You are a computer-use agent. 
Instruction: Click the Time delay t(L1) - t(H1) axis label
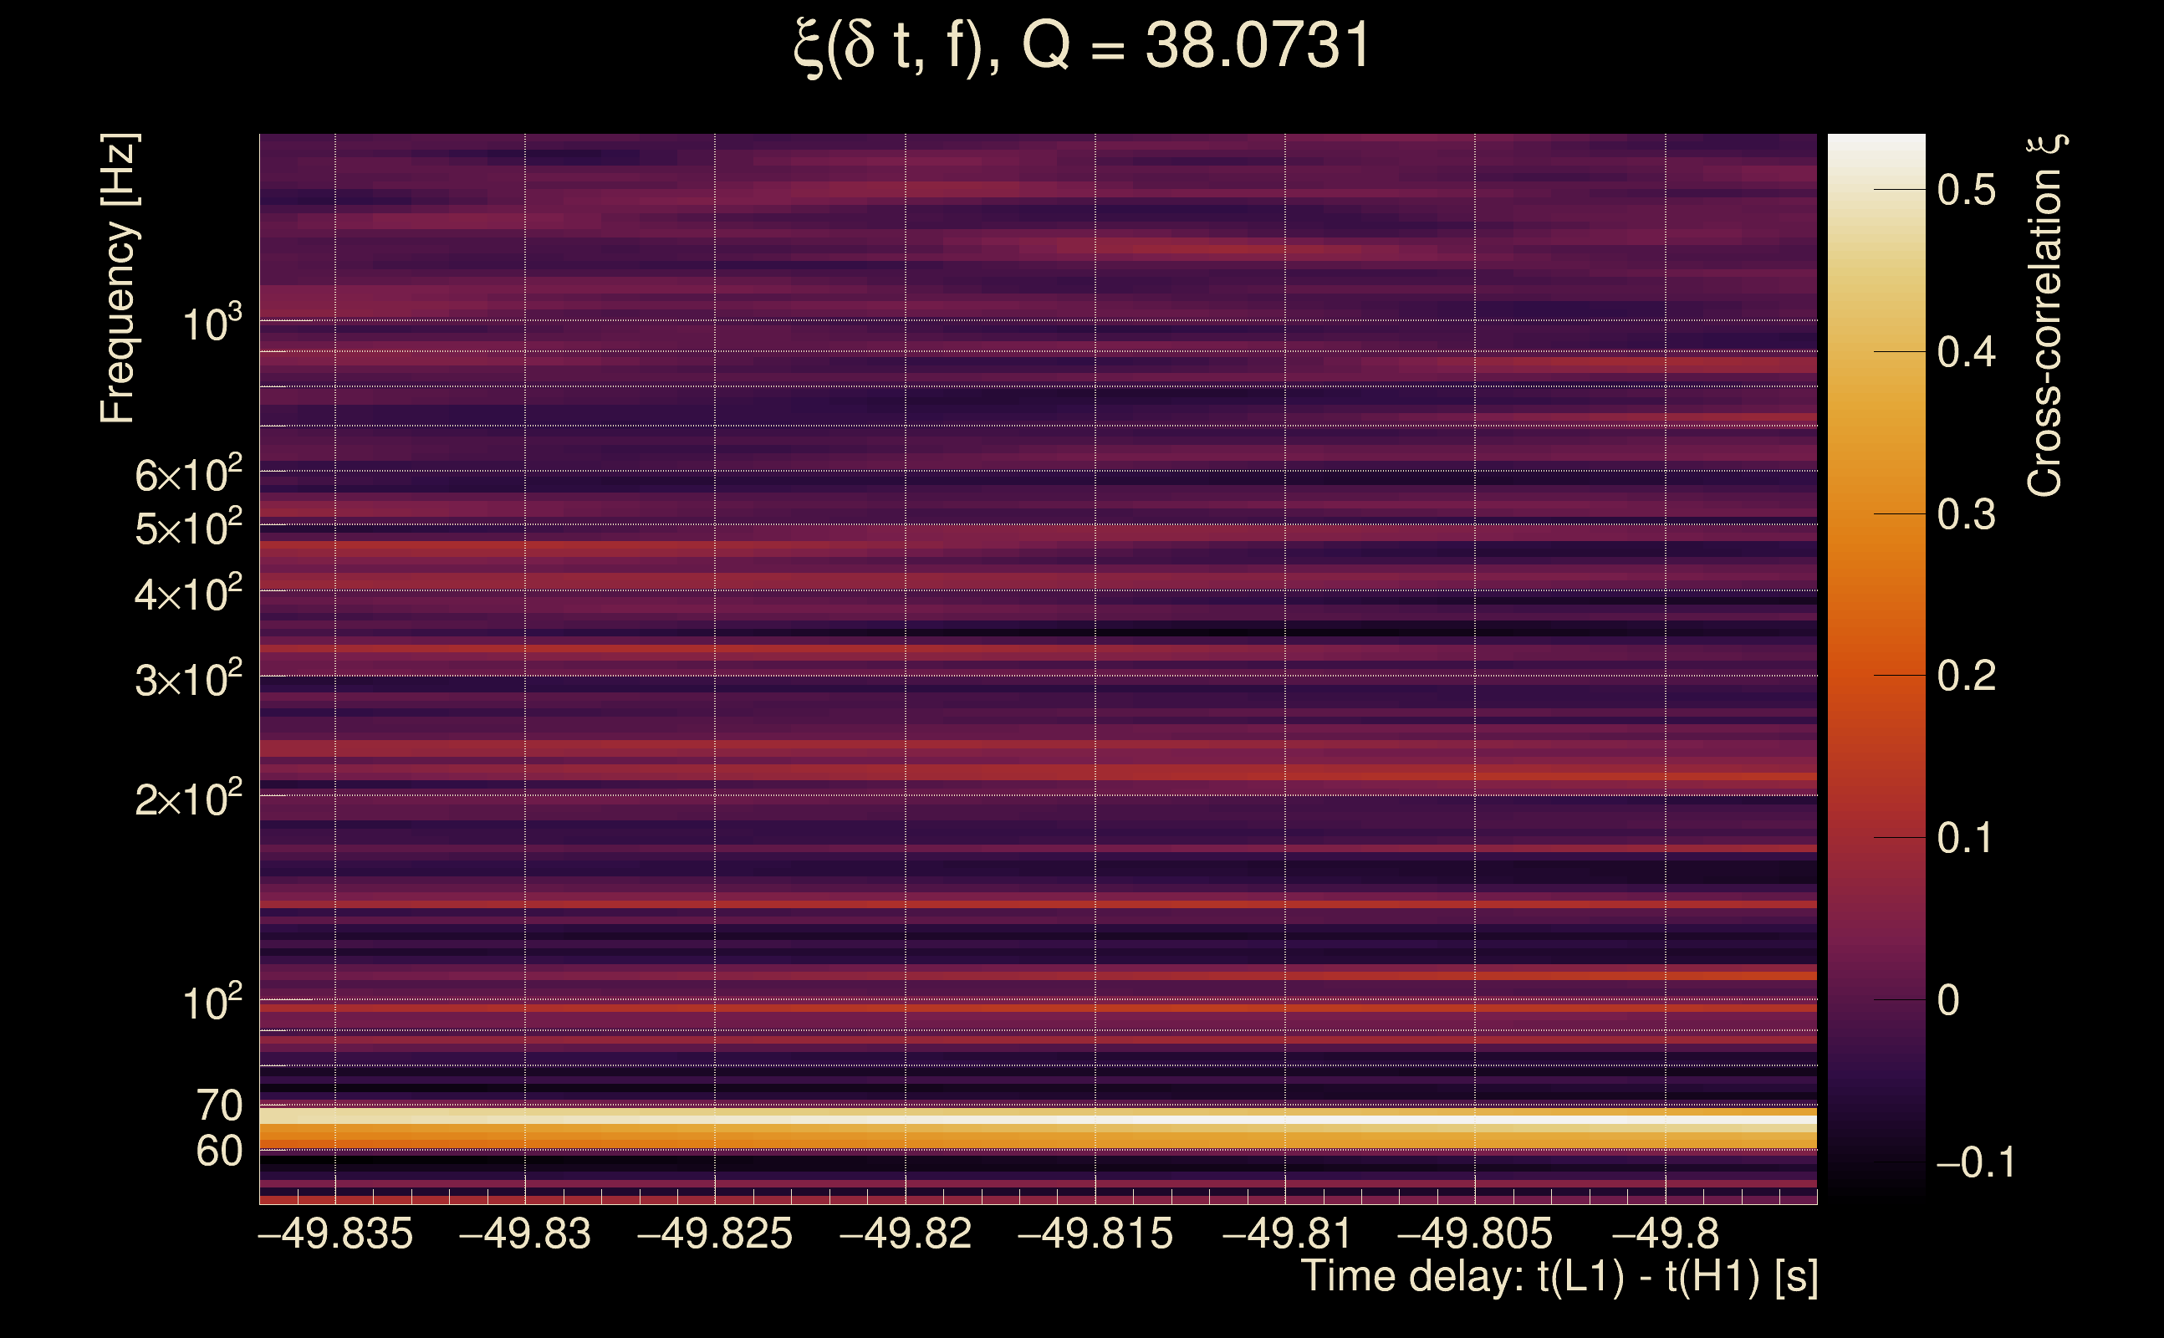click(x=1559, y=1277)
